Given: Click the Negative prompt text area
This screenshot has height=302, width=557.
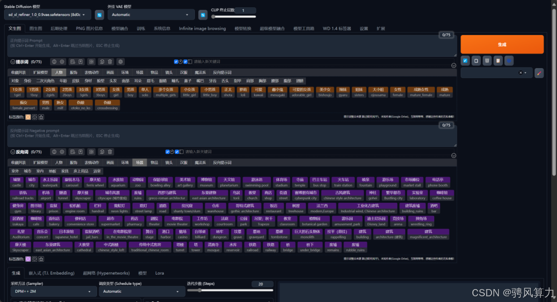Looking at the screenshot, I should click(x=232, y=136).
